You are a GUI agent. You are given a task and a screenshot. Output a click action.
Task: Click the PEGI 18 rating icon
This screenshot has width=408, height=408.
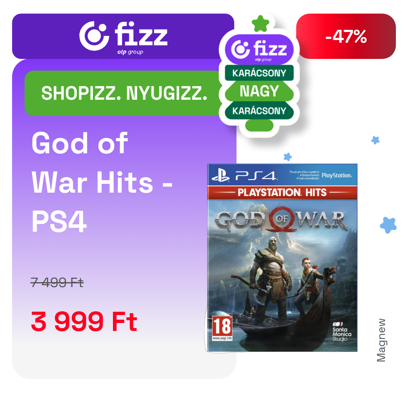(222, 328)
